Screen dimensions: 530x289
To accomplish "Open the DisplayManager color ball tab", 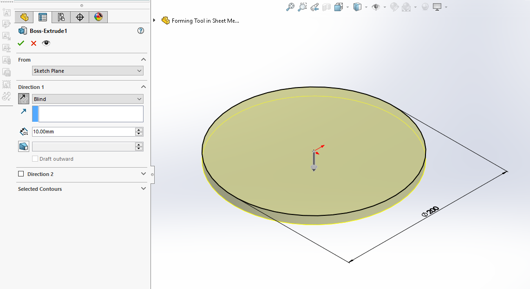I will (x=98, y=17).
